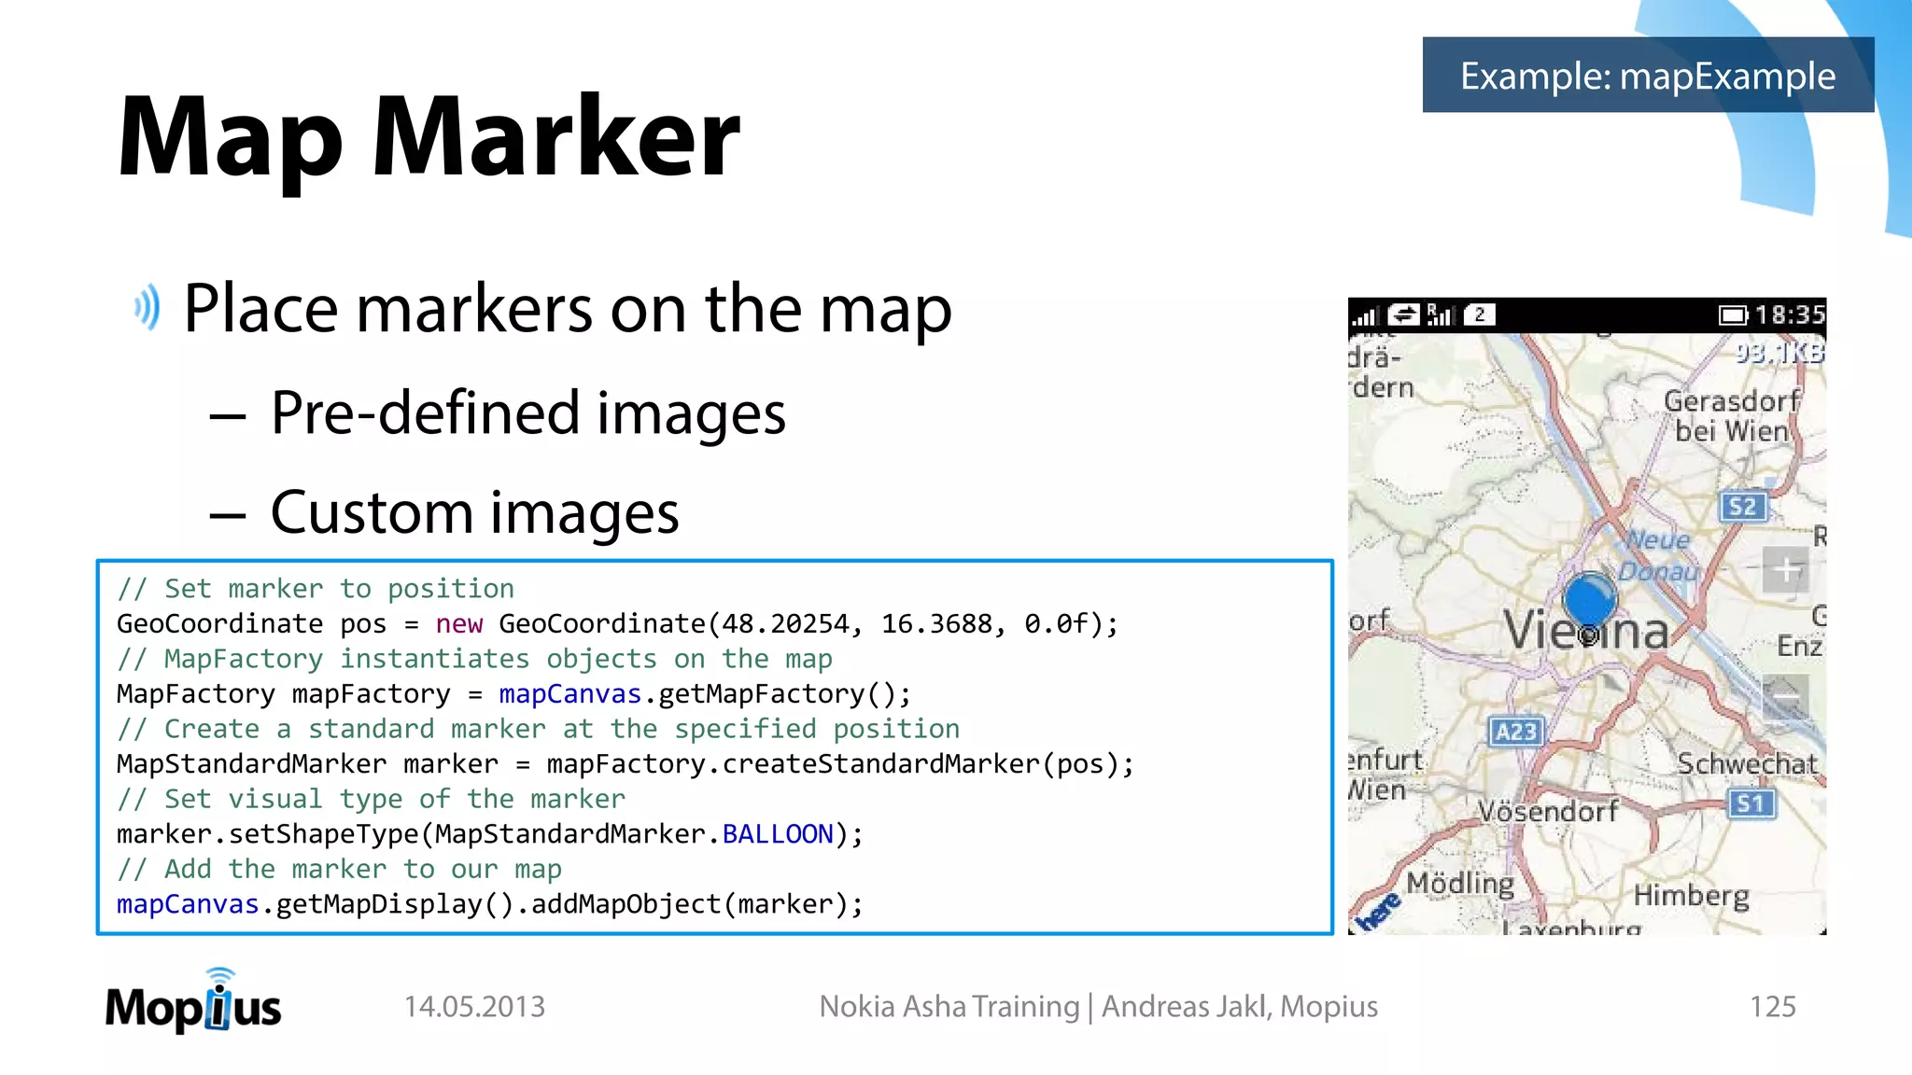This screenshot has width=1912, height=1075.
Task: Click the 'Custom images' bullet
Action: [475, 512]
